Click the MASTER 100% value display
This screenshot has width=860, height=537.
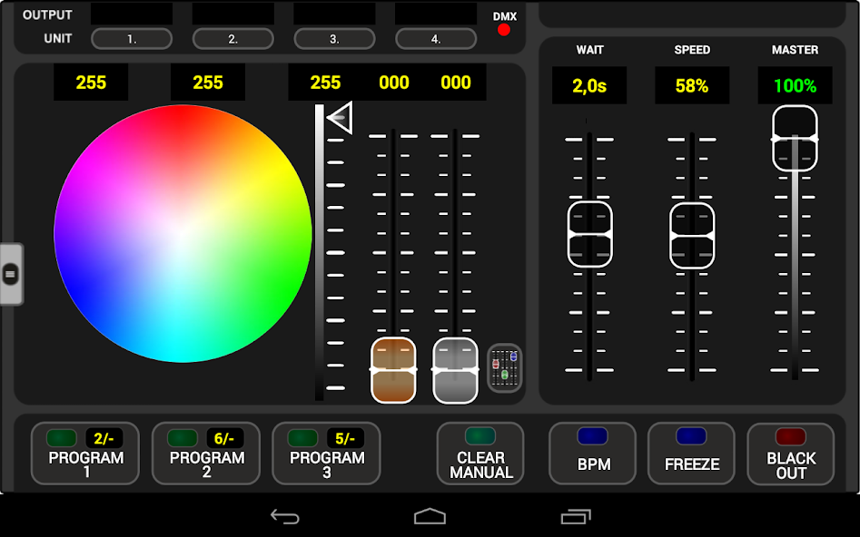point(795,85)
